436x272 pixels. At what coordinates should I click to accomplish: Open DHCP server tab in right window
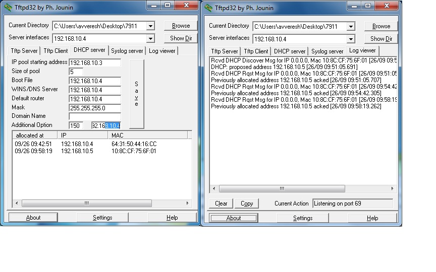pos(290,51)
